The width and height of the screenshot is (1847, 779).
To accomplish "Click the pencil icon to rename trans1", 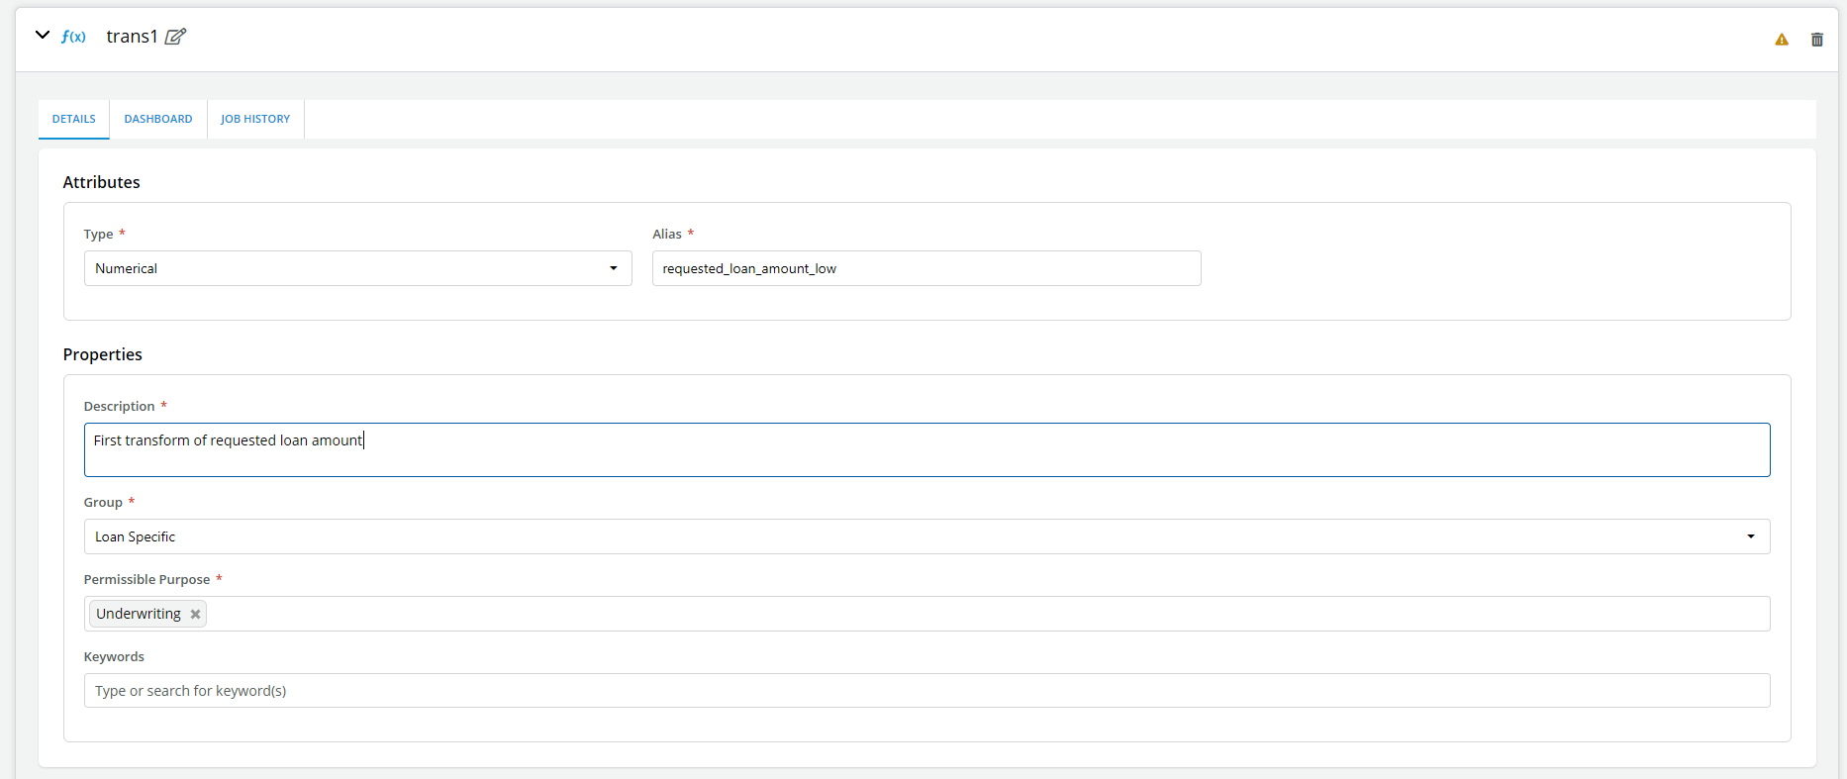I will point(175,37).
